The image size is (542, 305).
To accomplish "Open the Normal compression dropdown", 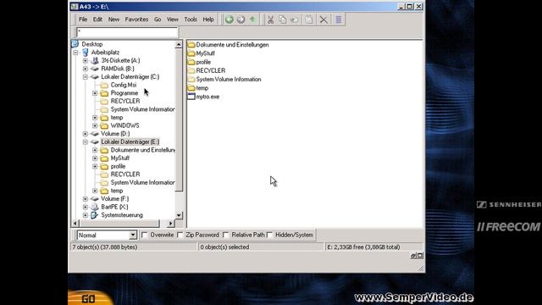I will tap(133, 236).
